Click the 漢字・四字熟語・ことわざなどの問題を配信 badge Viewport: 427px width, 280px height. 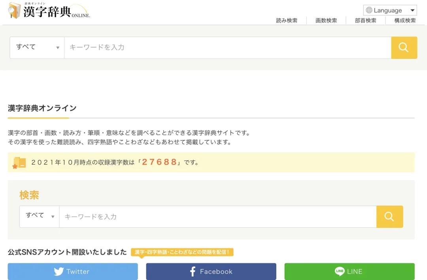182,252
